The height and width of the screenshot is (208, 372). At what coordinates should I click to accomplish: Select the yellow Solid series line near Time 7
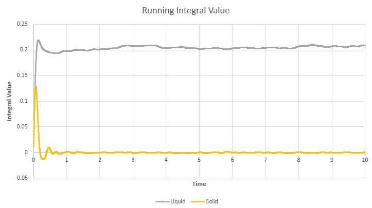pos(265,153)
